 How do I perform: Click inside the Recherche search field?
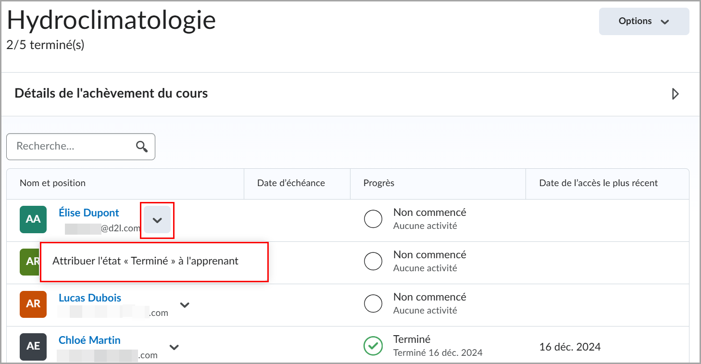tap(72, 146)
